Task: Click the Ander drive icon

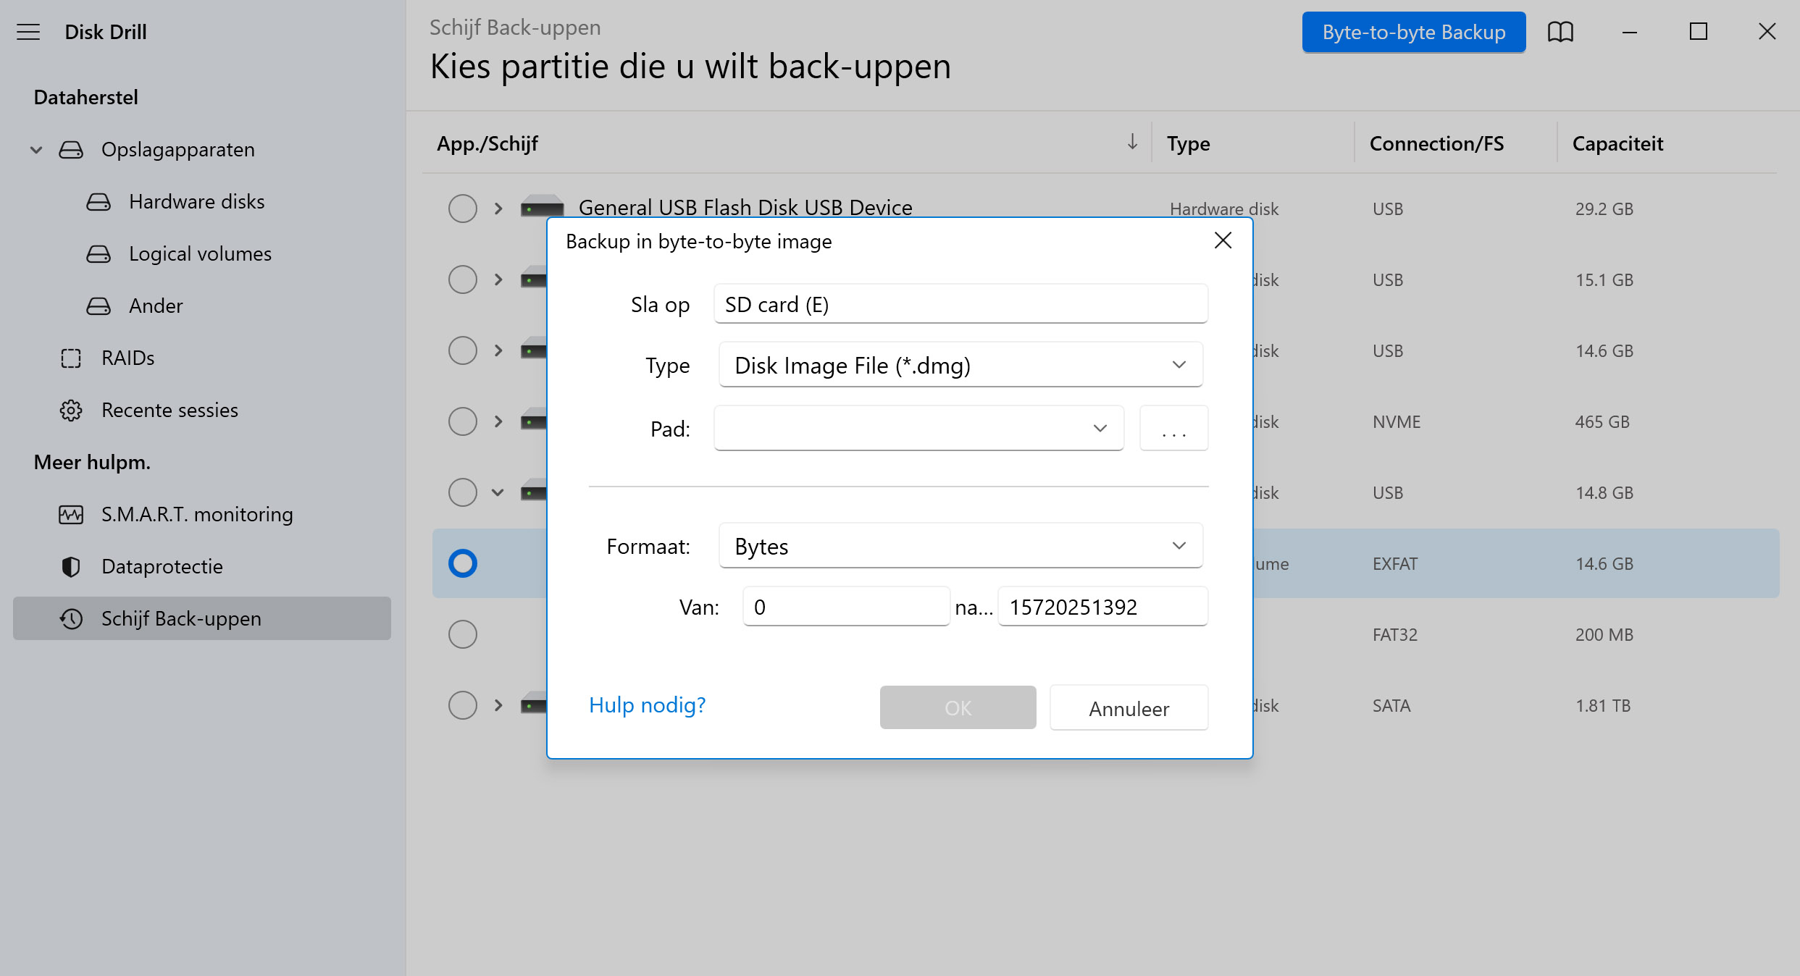Action: (x=99, y=306)
